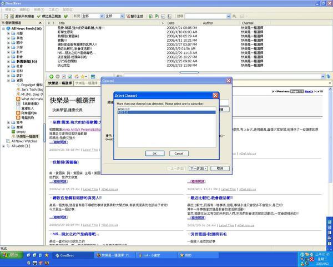
Task: Switch to the second grayed 快樂是一種選擇 tab
Action: pos(87,83)
